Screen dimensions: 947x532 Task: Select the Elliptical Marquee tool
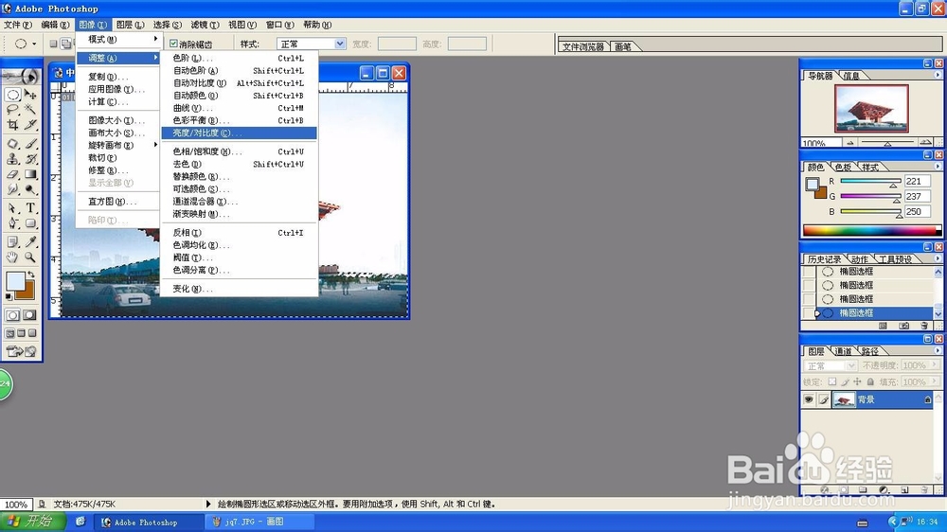12,95
